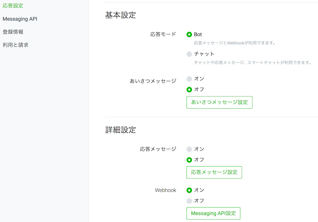Click the あいさつメッセージ row label
Screen dimensions: 318x222
coord(153,81)
